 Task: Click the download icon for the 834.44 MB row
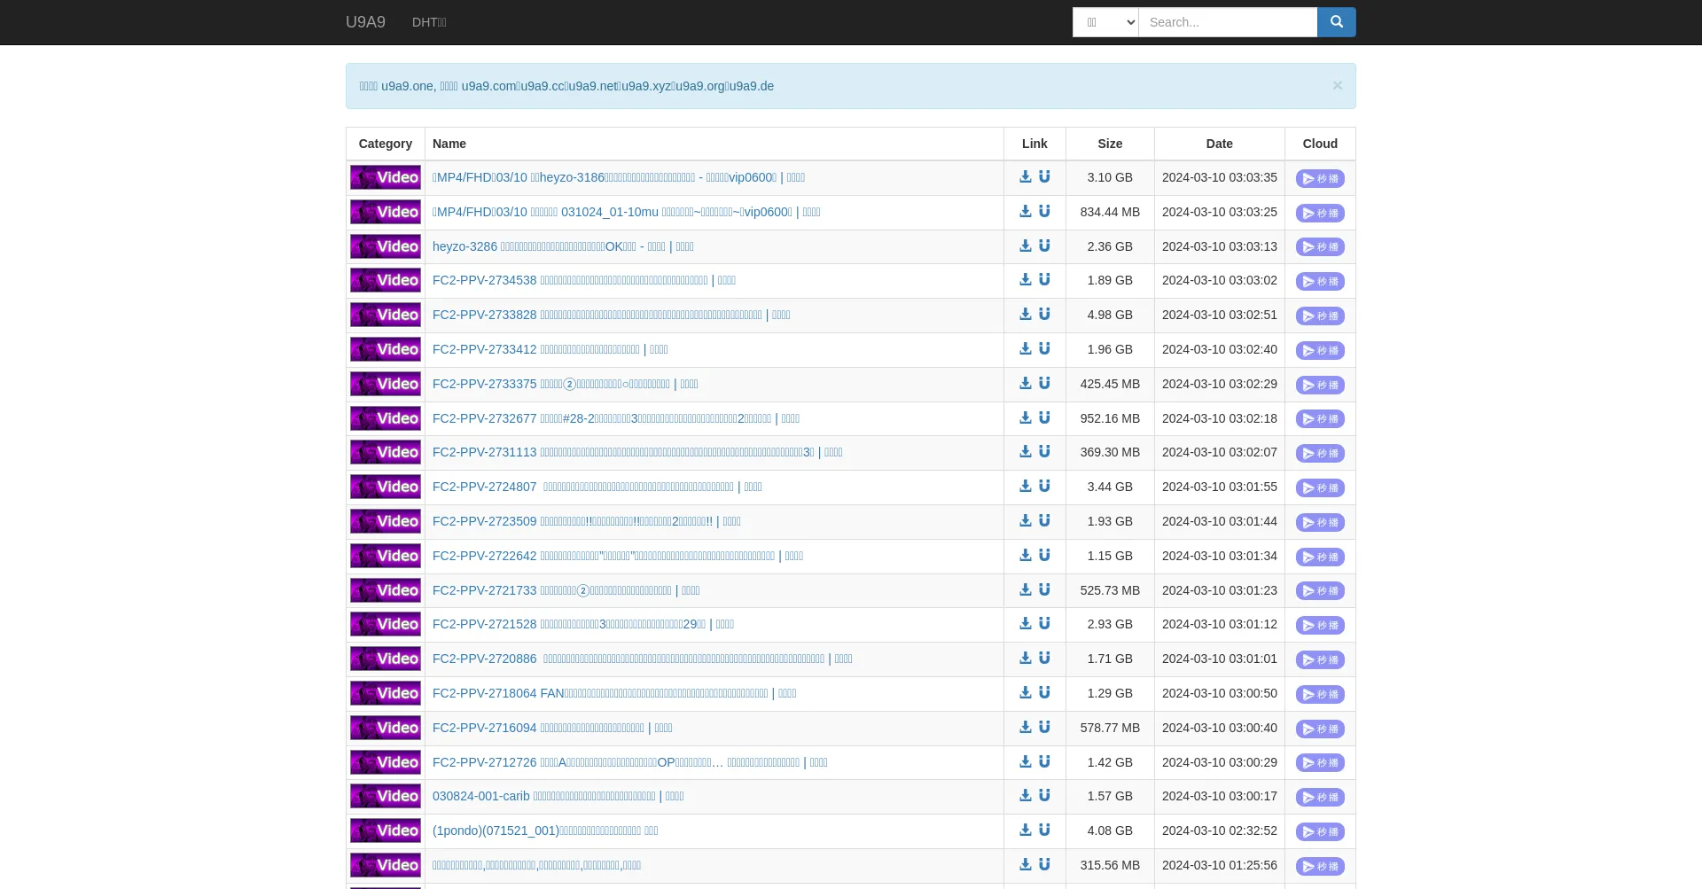1025,212
